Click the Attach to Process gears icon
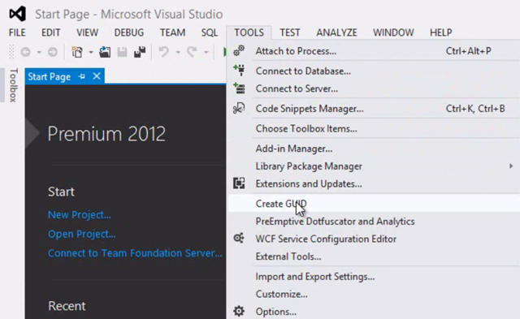The width and height of the screenshot is (520, 319). tap(239, 50)
